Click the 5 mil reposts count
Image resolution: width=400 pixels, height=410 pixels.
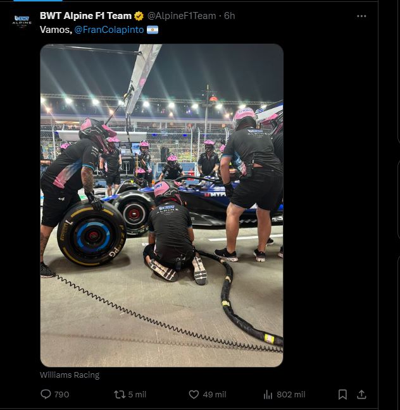click(x=137, y=394)
